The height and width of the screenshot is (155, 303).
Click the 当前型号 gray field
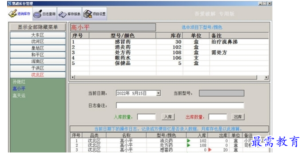click(222, 93)
